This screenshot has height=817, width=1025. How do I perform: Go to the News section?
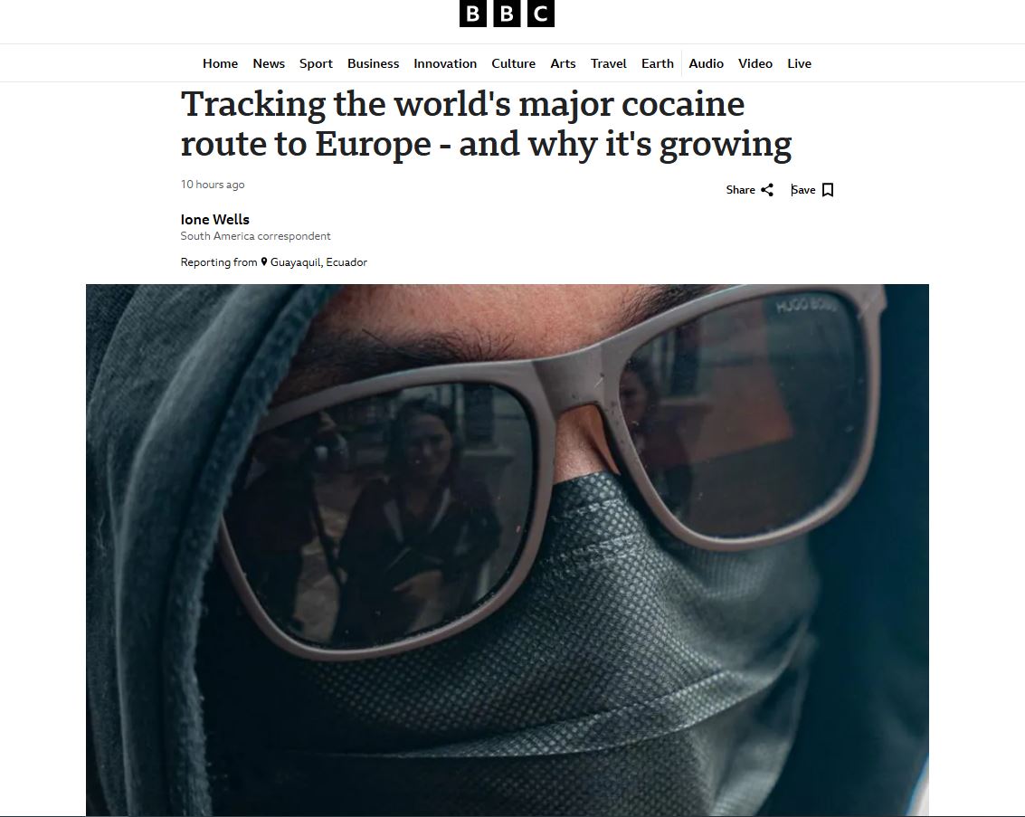pyautogui.click(x=269, y=63)
